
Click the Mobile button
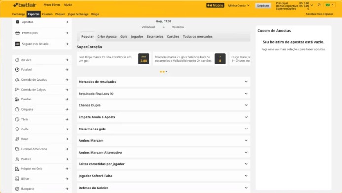215,5
